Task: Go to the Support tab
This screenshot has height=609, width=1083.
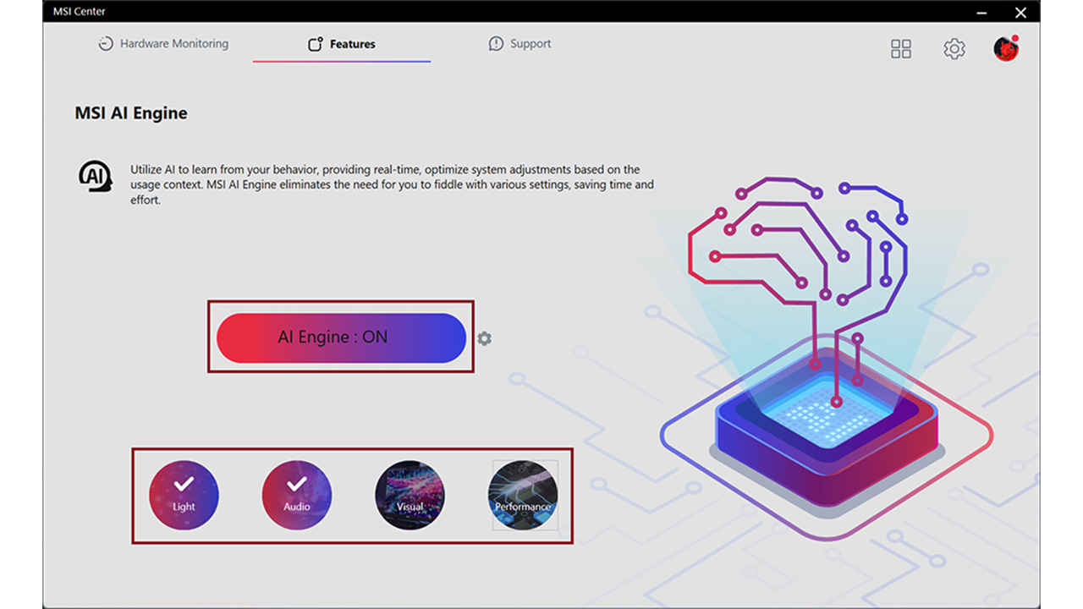Action: coord(520,44)
